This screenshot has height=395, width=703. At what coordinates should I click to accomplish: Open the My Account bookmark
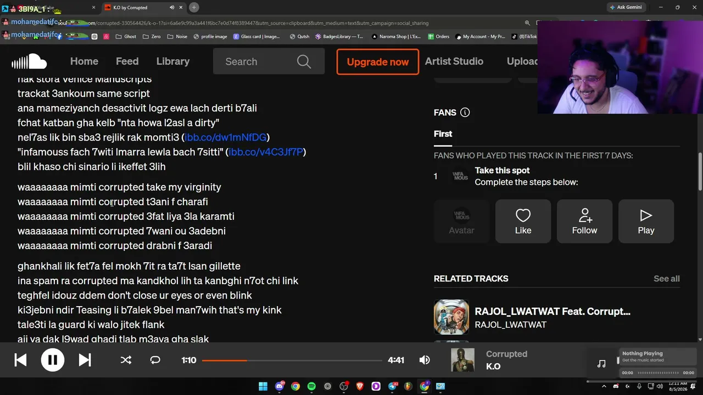pos(479,37)
